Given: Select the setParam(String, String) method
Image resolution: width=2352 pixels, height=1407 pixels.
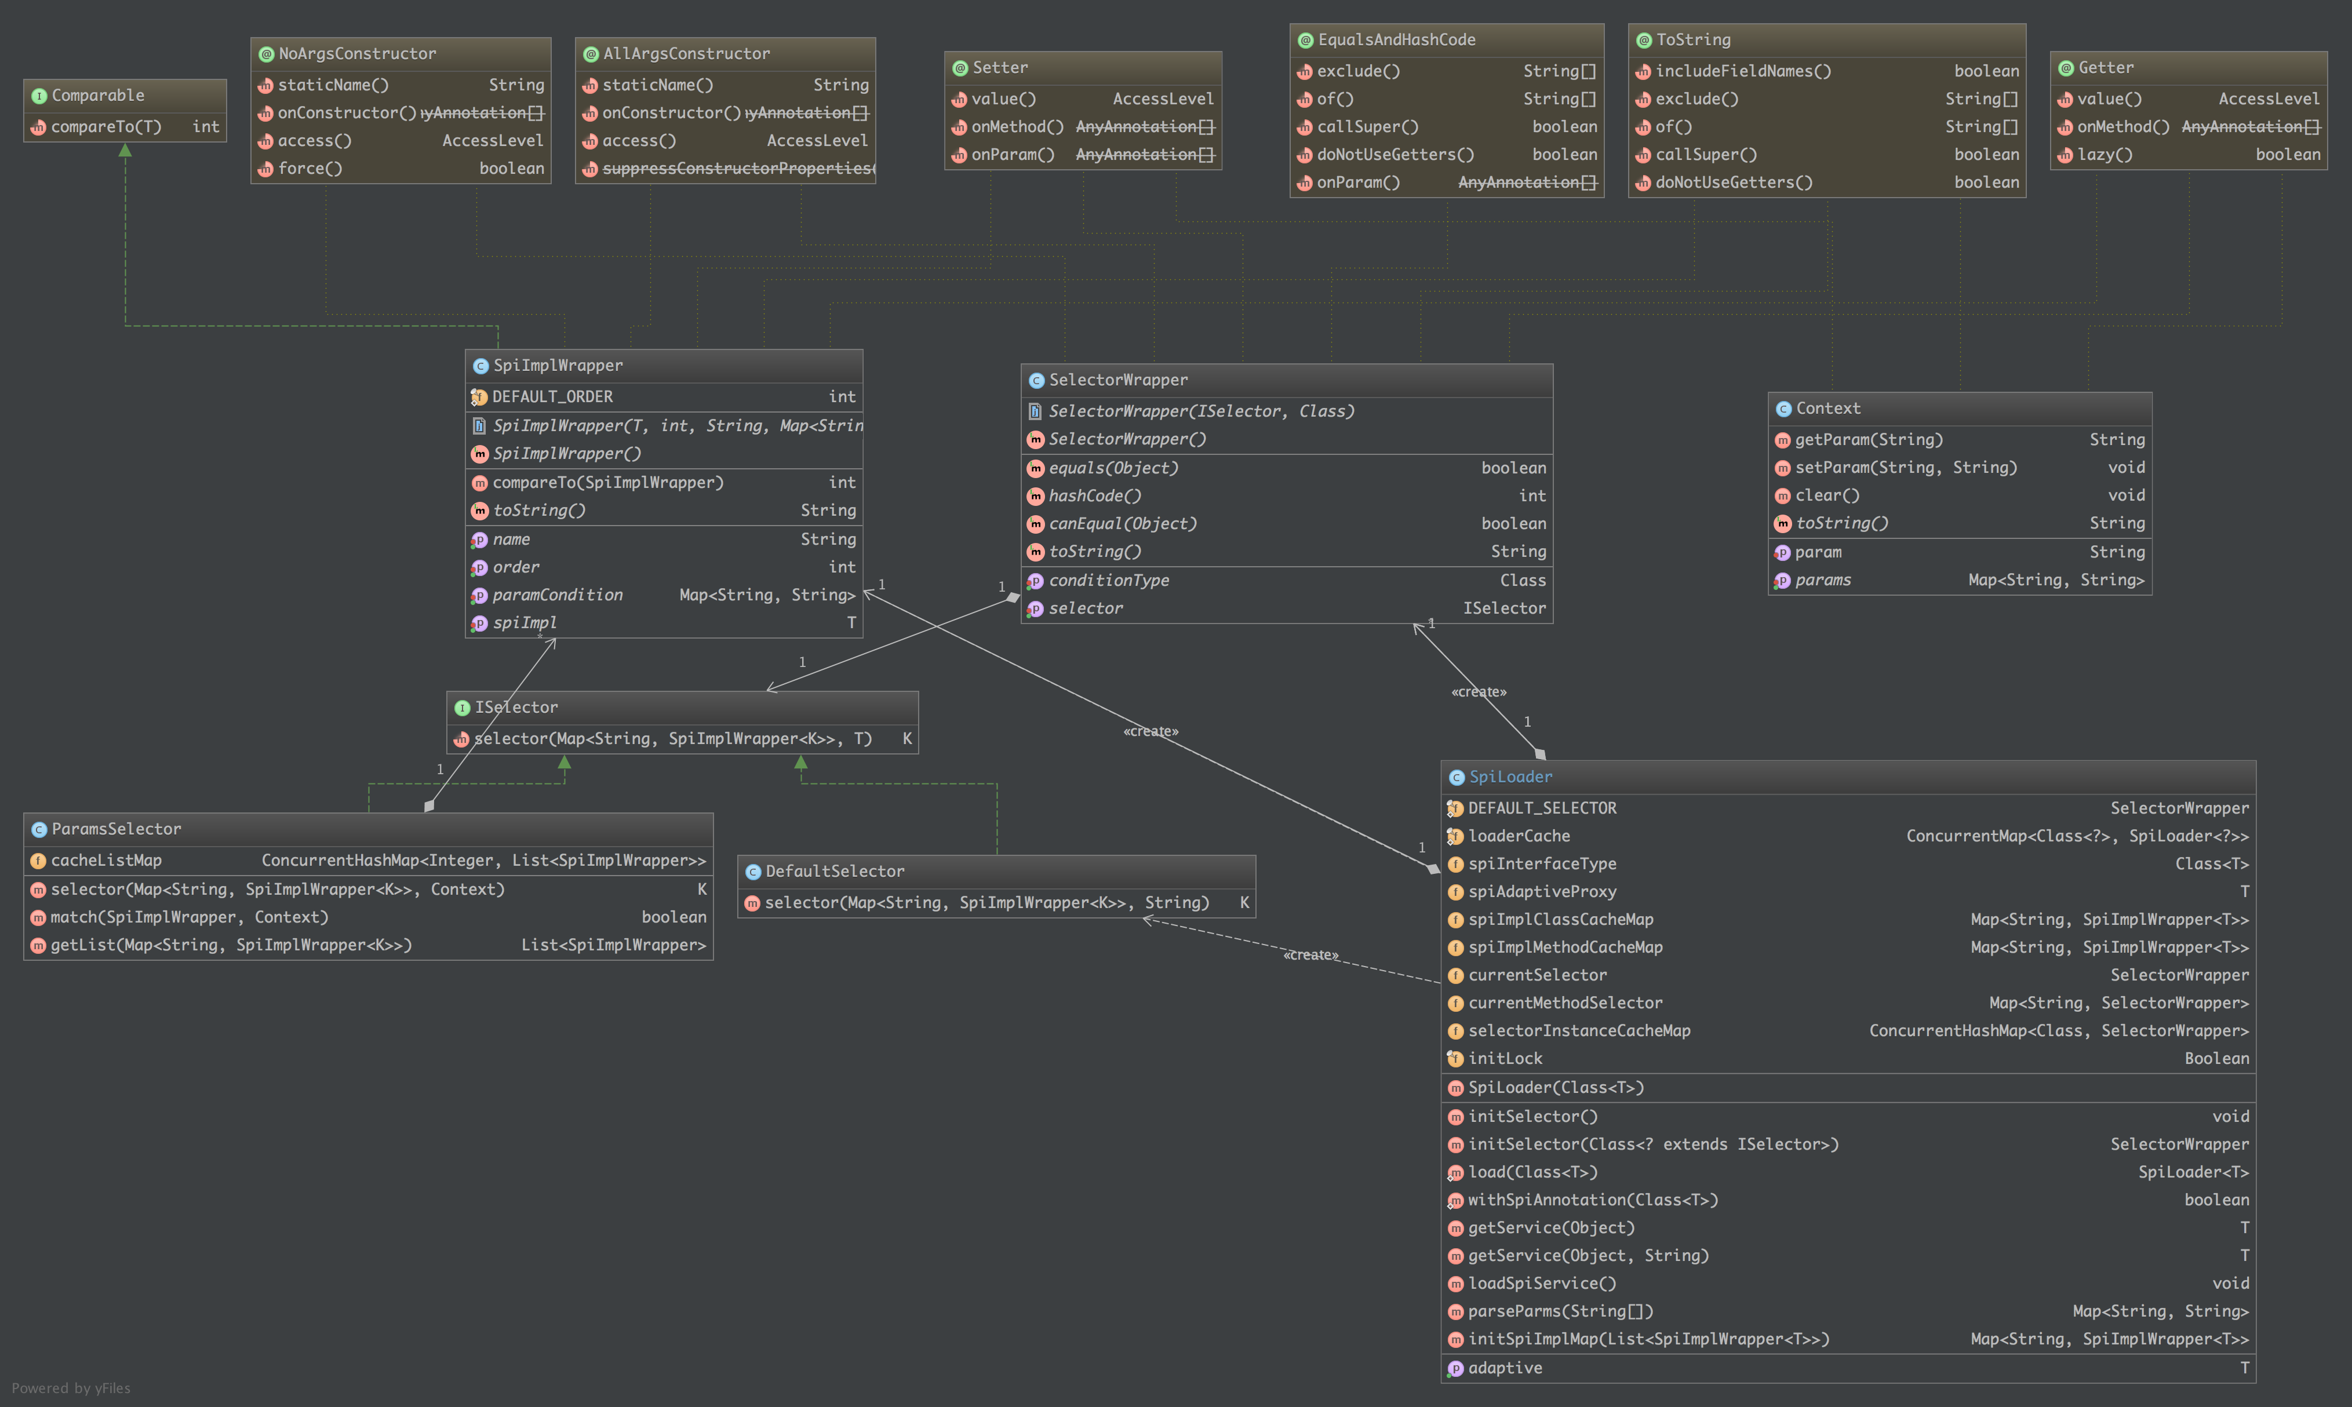Looking at the screenshot, I should (1906, 468).
